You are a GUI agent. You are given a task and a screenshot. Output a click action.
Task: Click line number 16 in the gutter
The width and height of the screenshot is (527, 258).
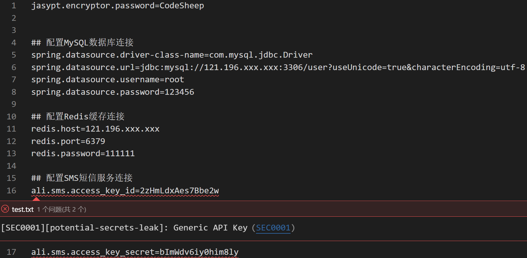click(x=12, y=190)
